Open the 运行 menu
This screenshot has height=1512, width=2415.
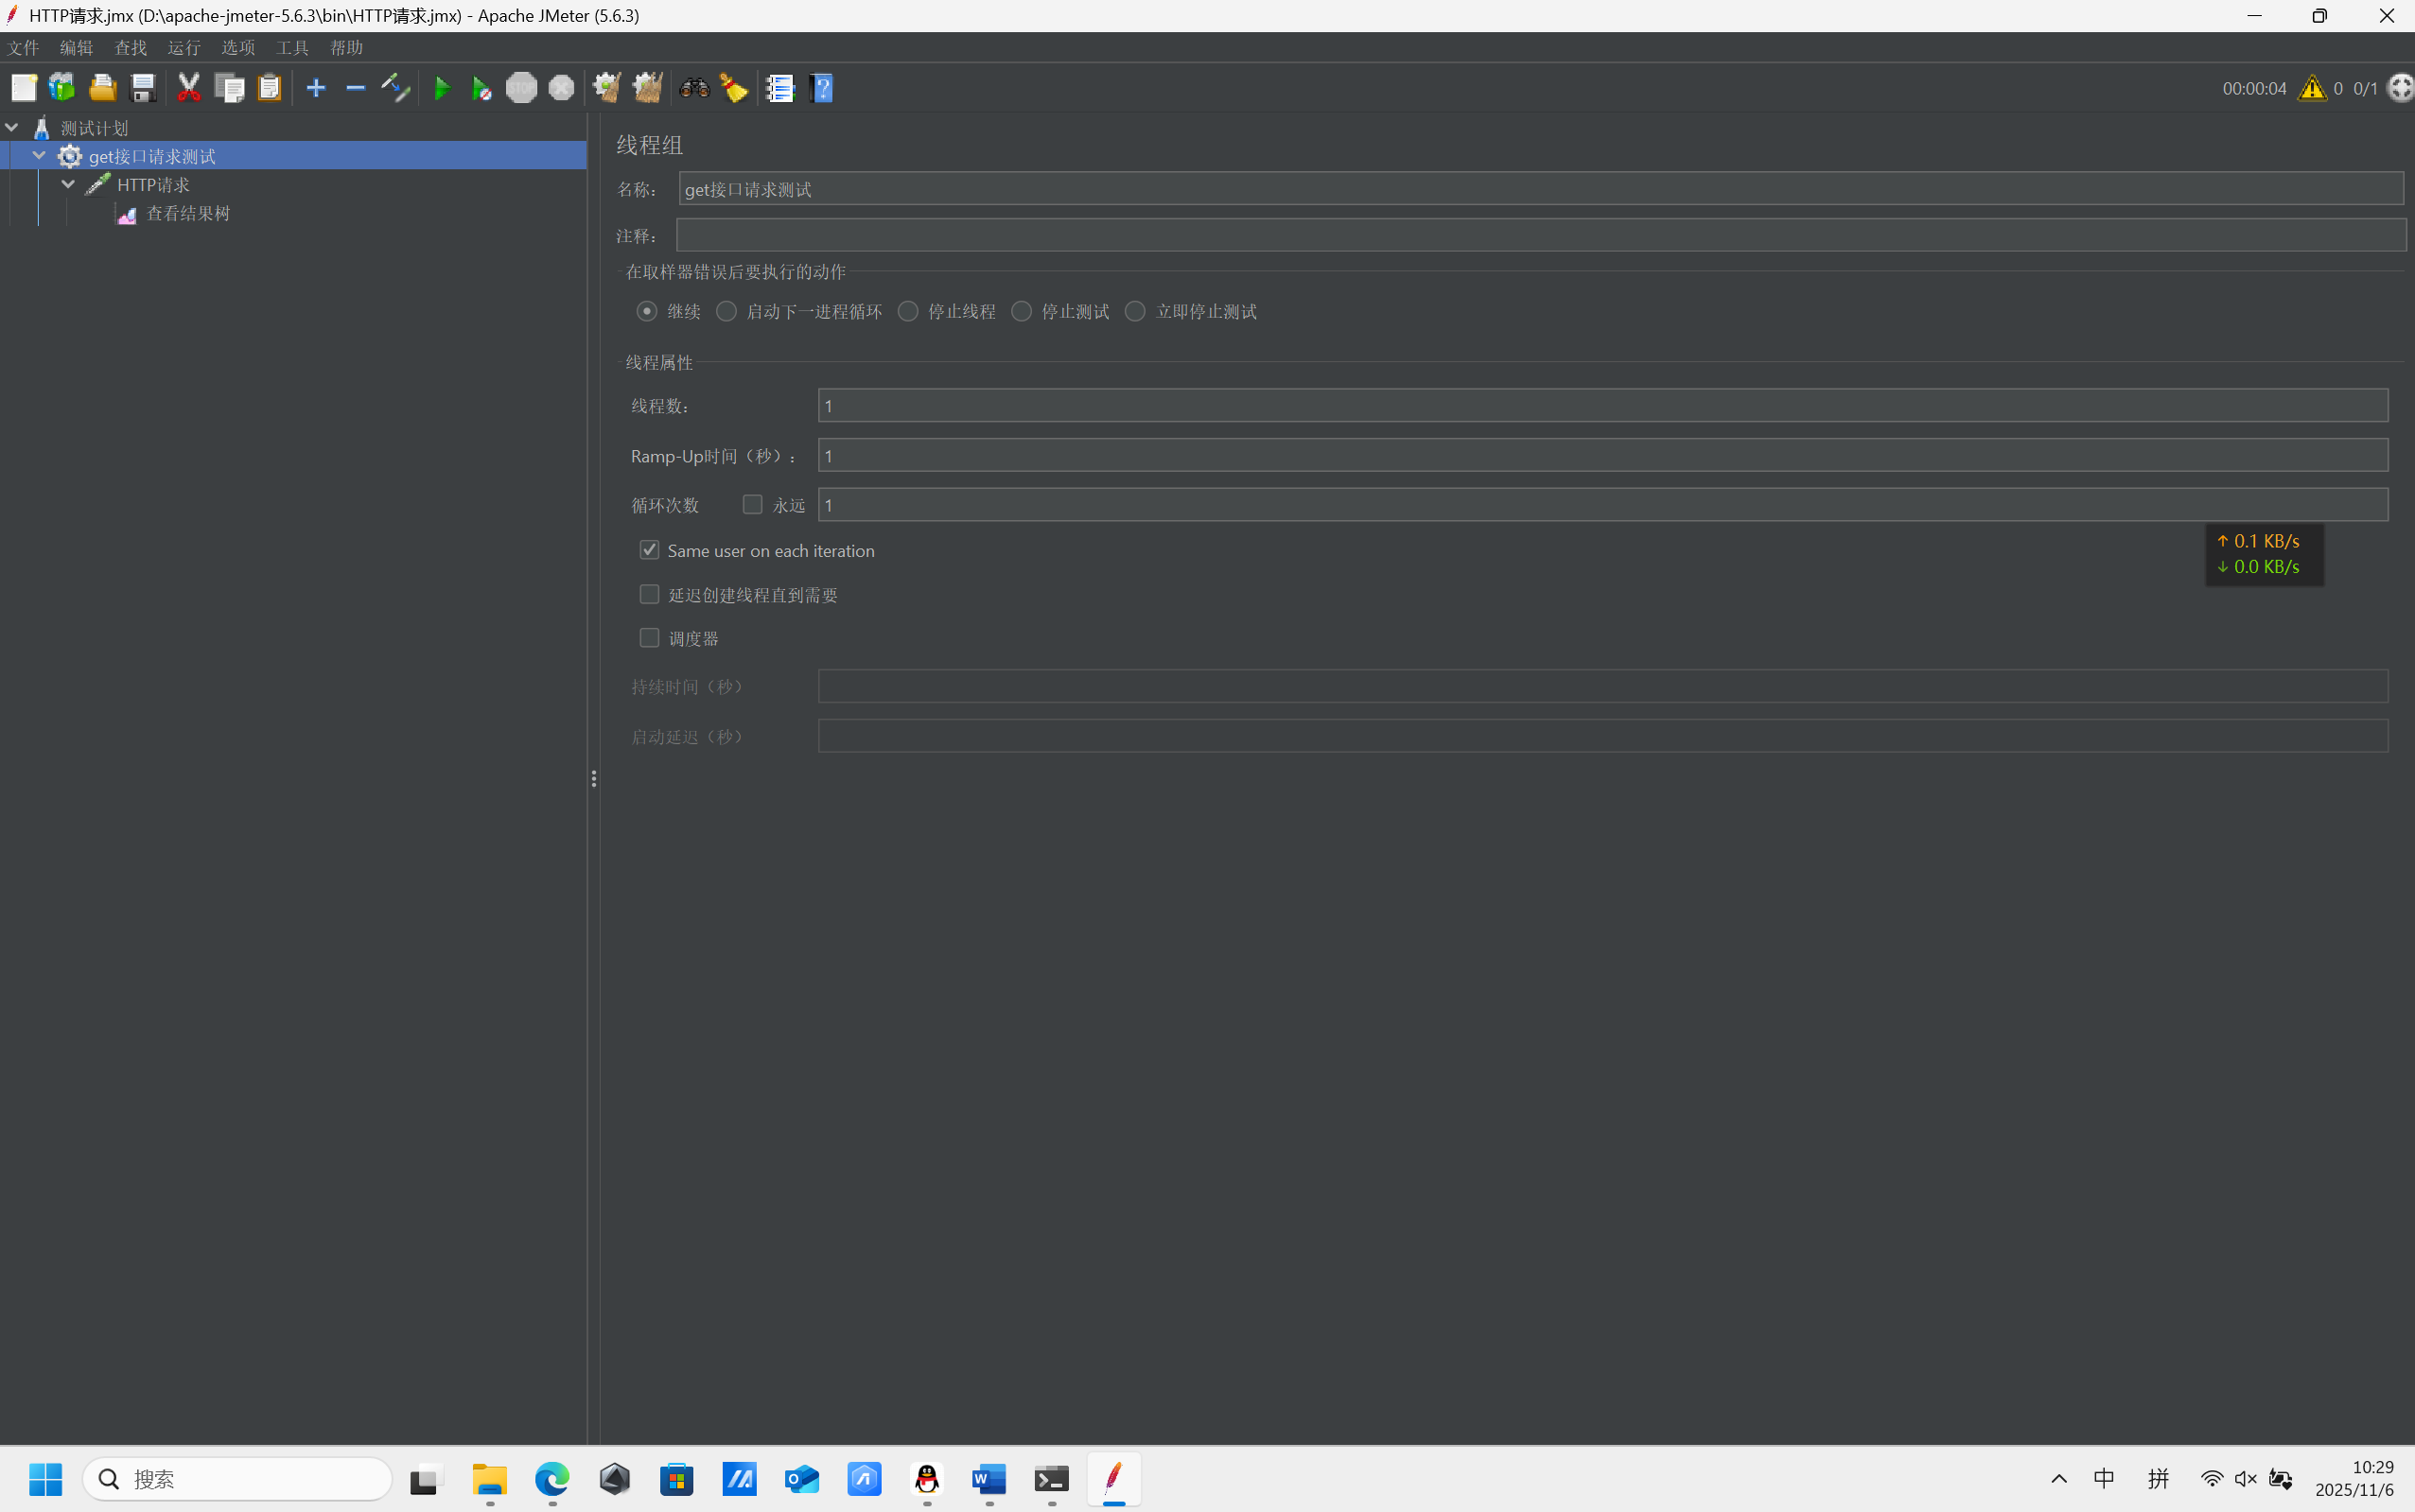tap(184, 48)
